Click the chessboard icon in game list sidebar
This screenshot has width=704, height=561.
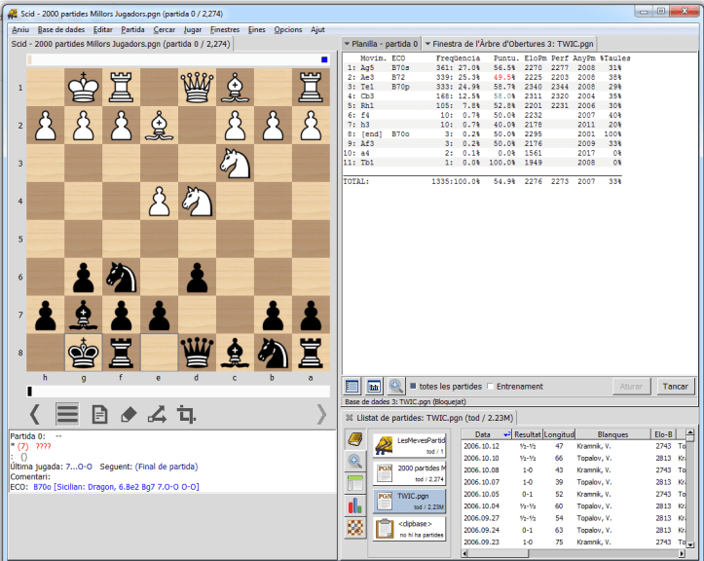point(355,527)
